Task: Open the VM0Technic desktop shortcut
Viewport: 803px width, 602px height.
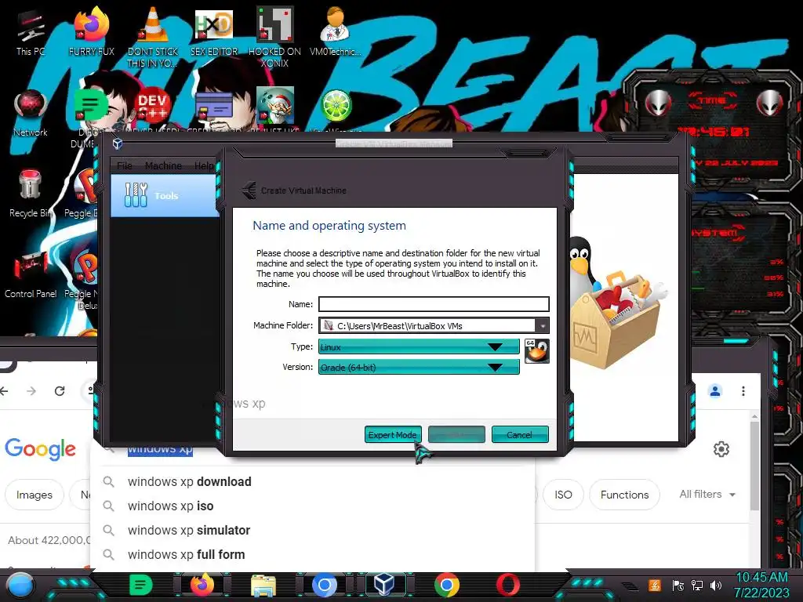Action: tap(336, 31)
